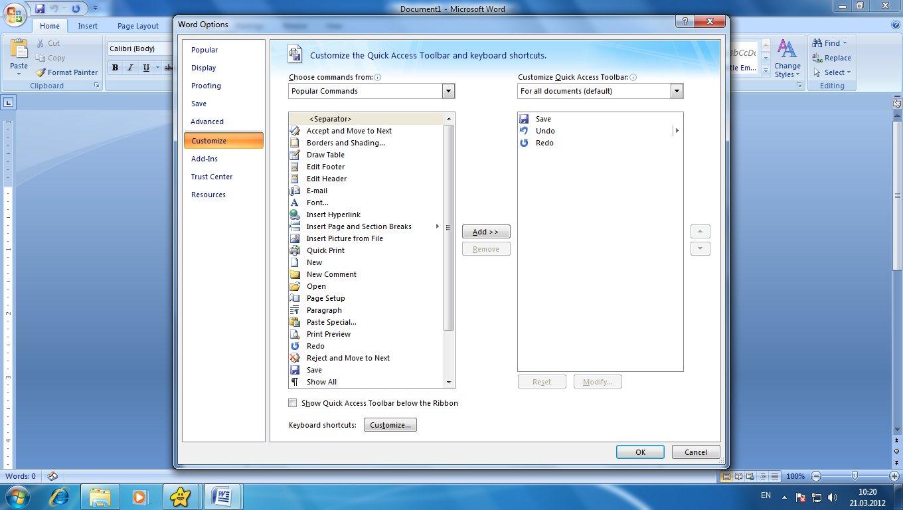
Task: Click the Replace button in Editing group
Action: click(x=831, y=58)
